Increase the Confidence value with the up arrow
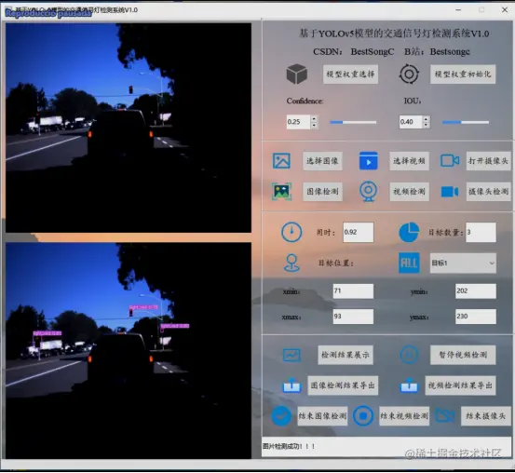Viewport: 515px width, 473px height. pos(315,119)
